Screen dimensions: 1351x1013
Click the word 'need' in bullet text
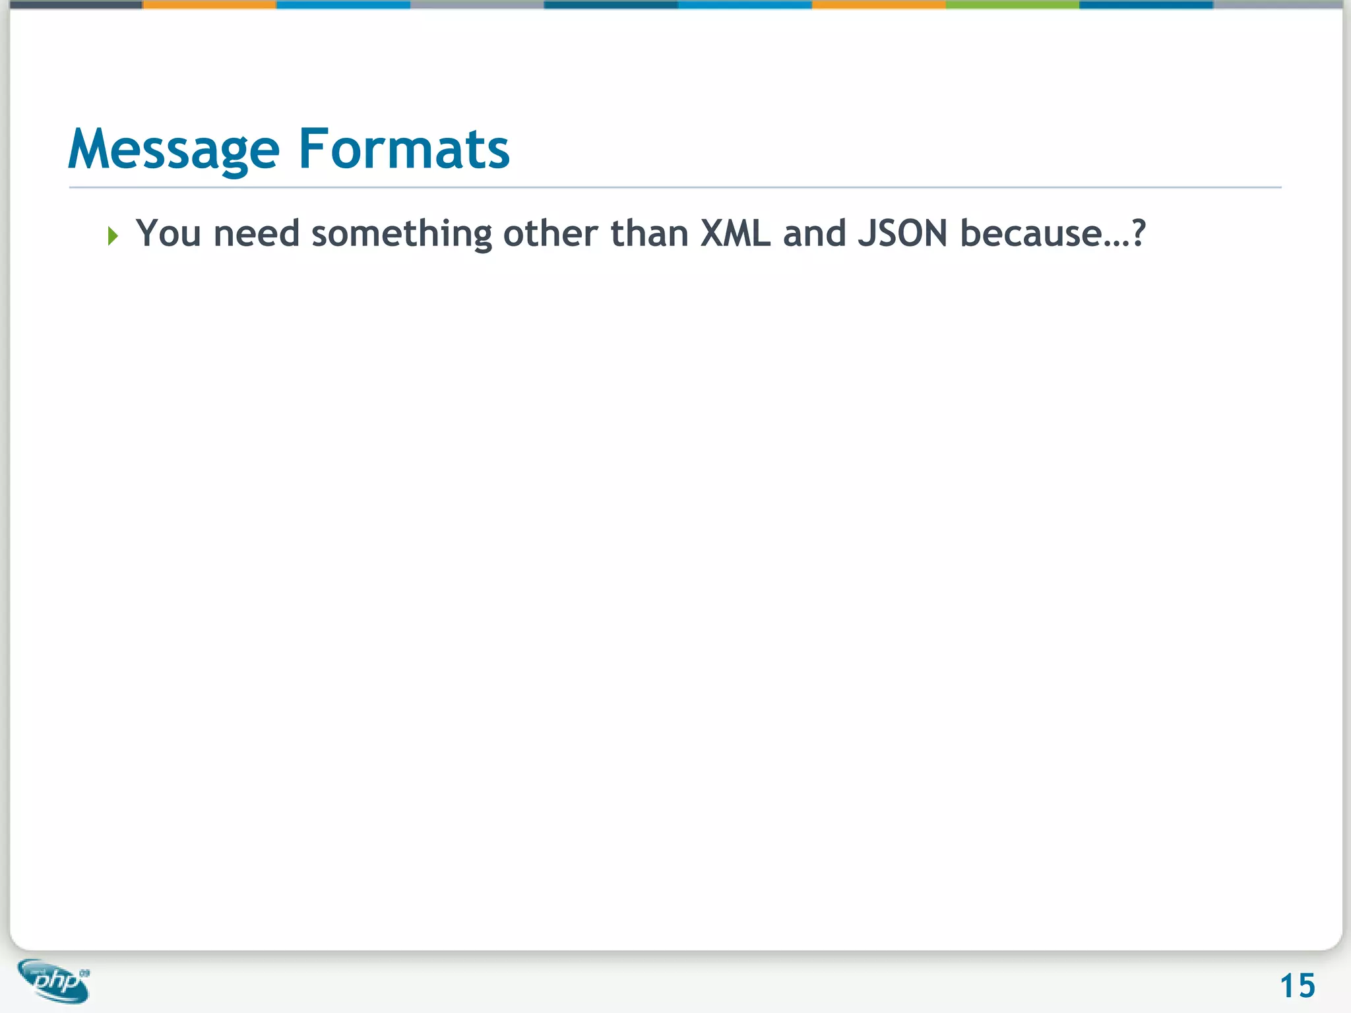point(256,233)
